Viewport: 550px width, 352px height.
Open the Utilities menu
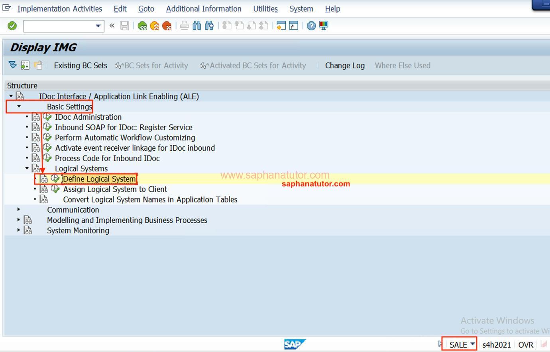point(265,9)
